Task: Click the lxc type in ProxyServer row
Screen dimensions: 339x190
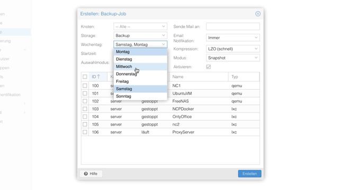Action: pos(234,132)
